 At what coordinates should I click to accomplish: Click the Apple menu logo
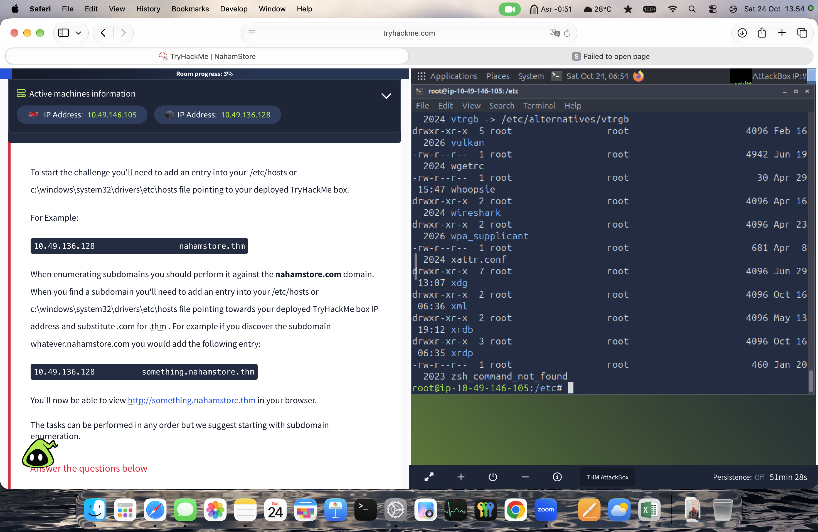[15, 9]
